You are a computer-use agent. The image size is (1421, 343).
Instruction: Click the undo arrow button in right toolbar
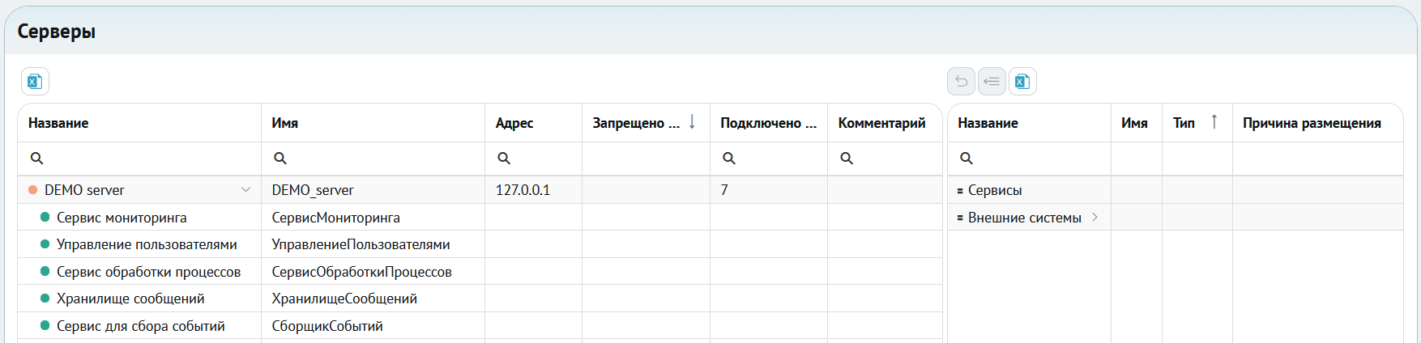pos(961,81)
